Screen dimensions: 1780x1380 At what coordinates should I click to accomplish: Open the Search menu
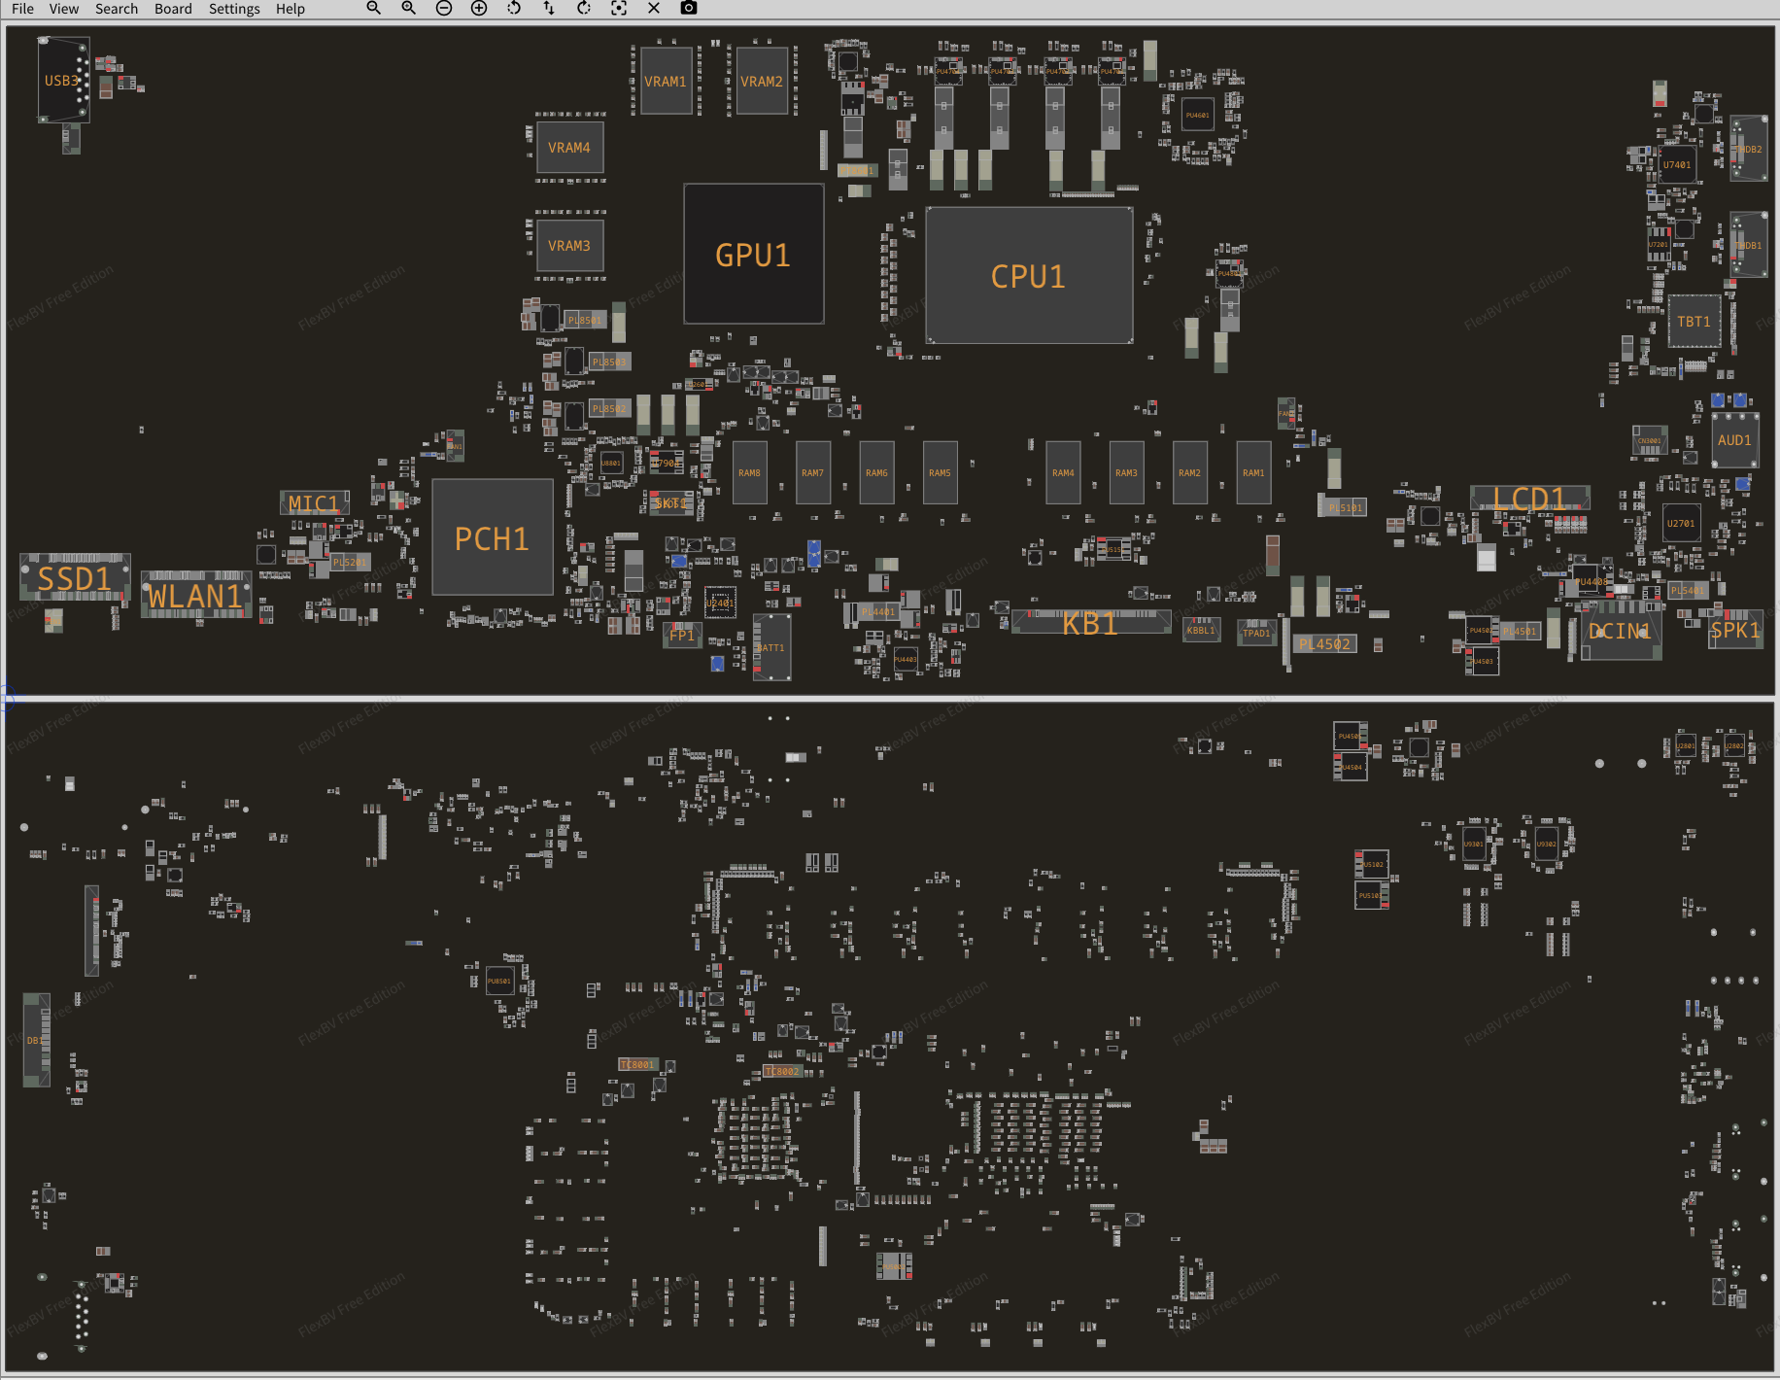click(x=117, y=9)
